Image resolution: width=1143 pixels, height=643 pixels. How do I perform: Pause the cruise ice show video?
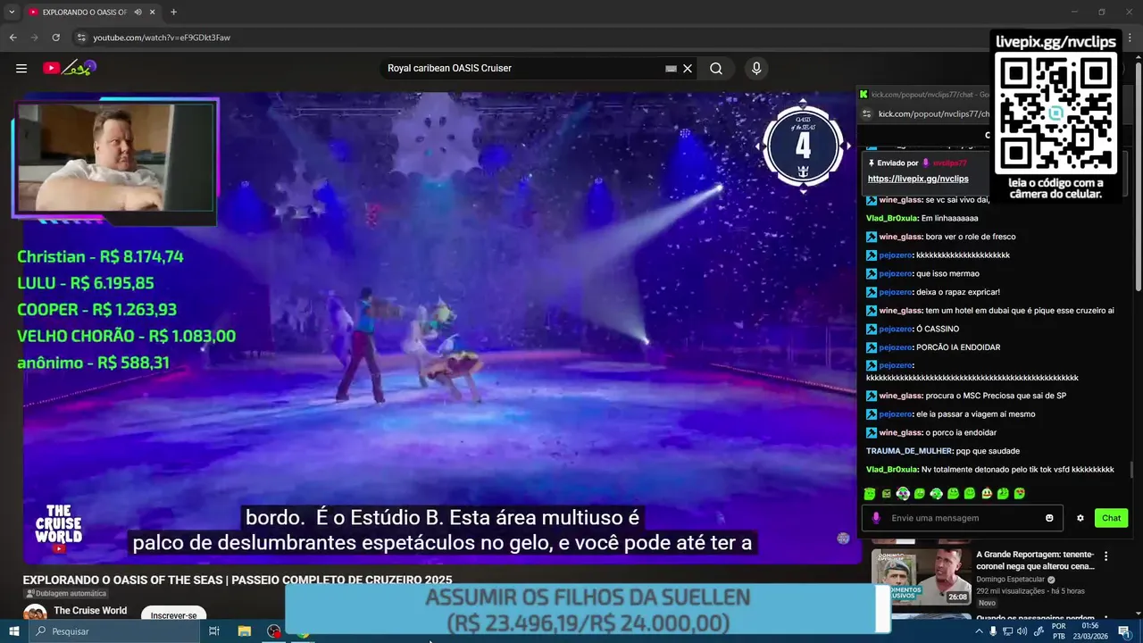click(x=441, y=328)
